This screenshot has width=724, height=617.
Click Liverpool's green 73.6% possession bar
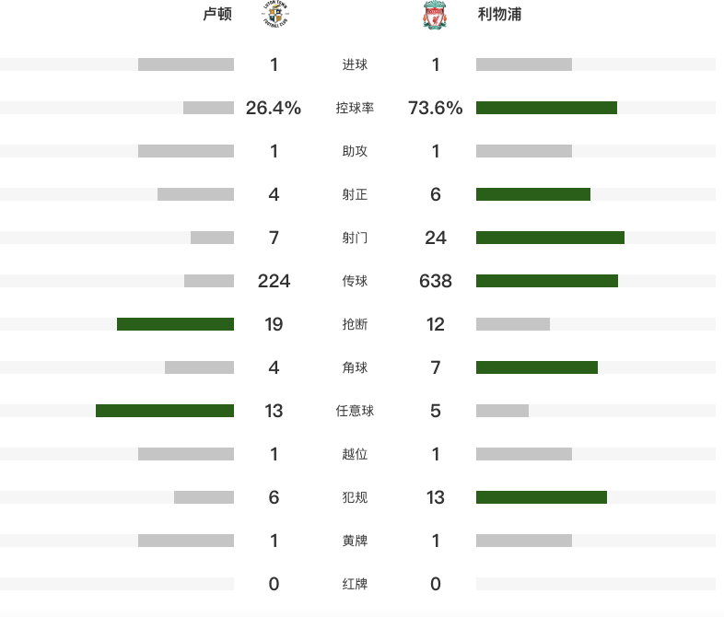pyautogui.click(x=547, y=108)
